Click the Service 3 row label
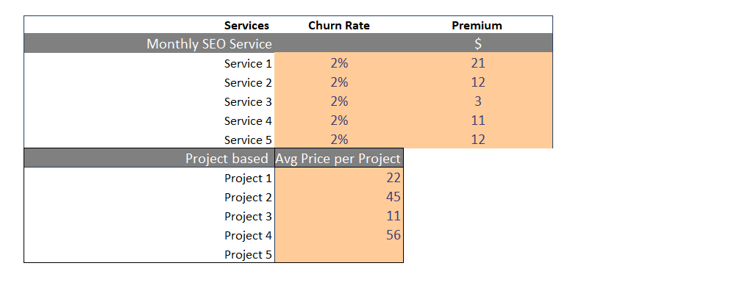The height and width of the screenshot is (288, 737). 248,101
